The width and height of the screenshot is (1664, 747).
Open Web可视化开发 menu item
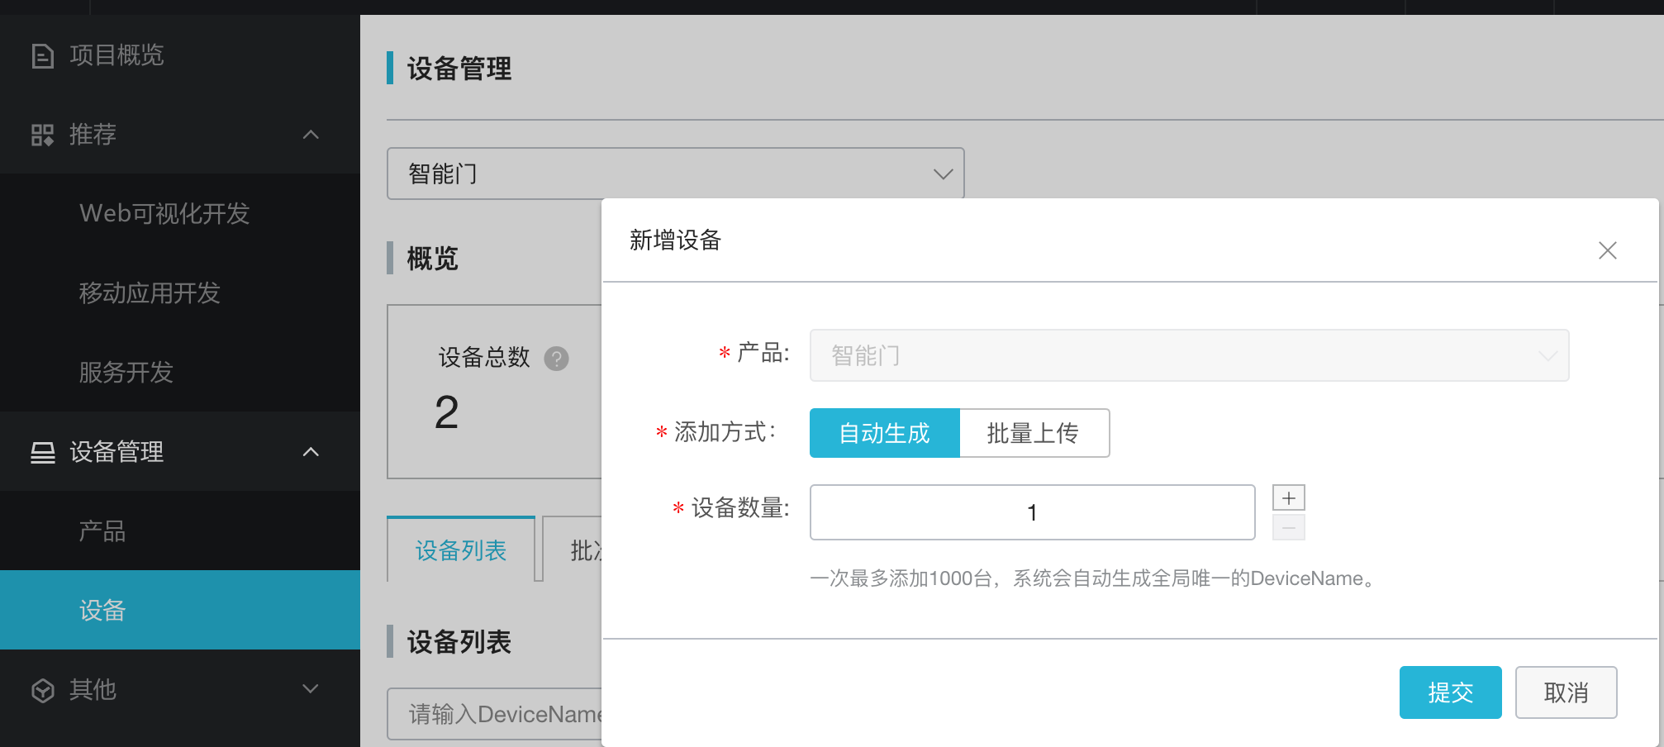pos(164,213)
